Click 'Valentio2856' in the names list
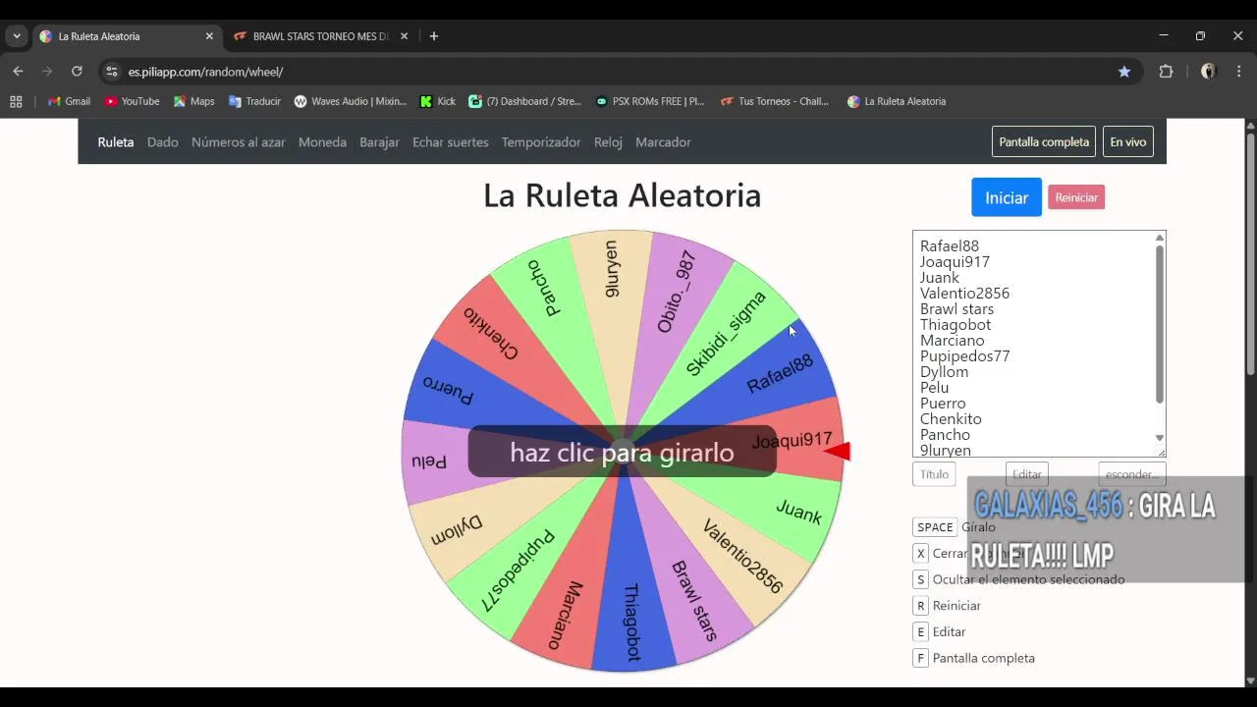Viewport: 1257px width, 707px height. click(964, 294)
